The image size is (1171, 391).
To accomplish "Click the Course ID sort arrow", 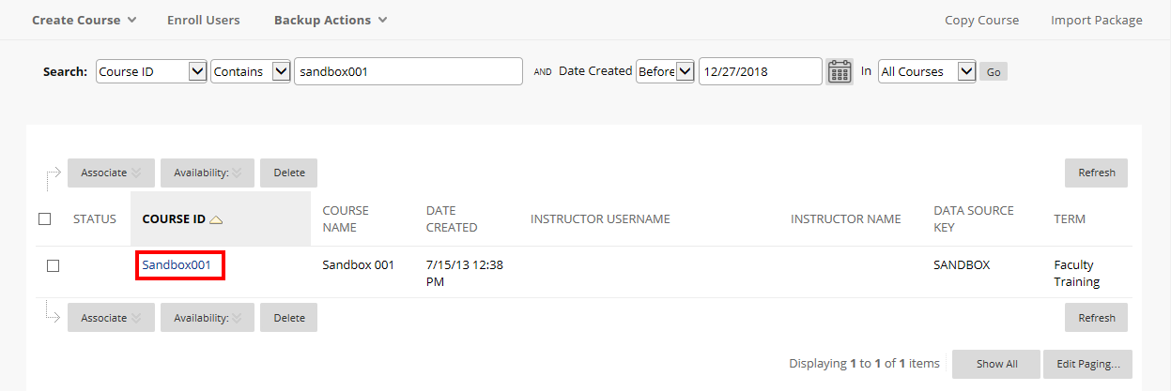I will point(216,219).
